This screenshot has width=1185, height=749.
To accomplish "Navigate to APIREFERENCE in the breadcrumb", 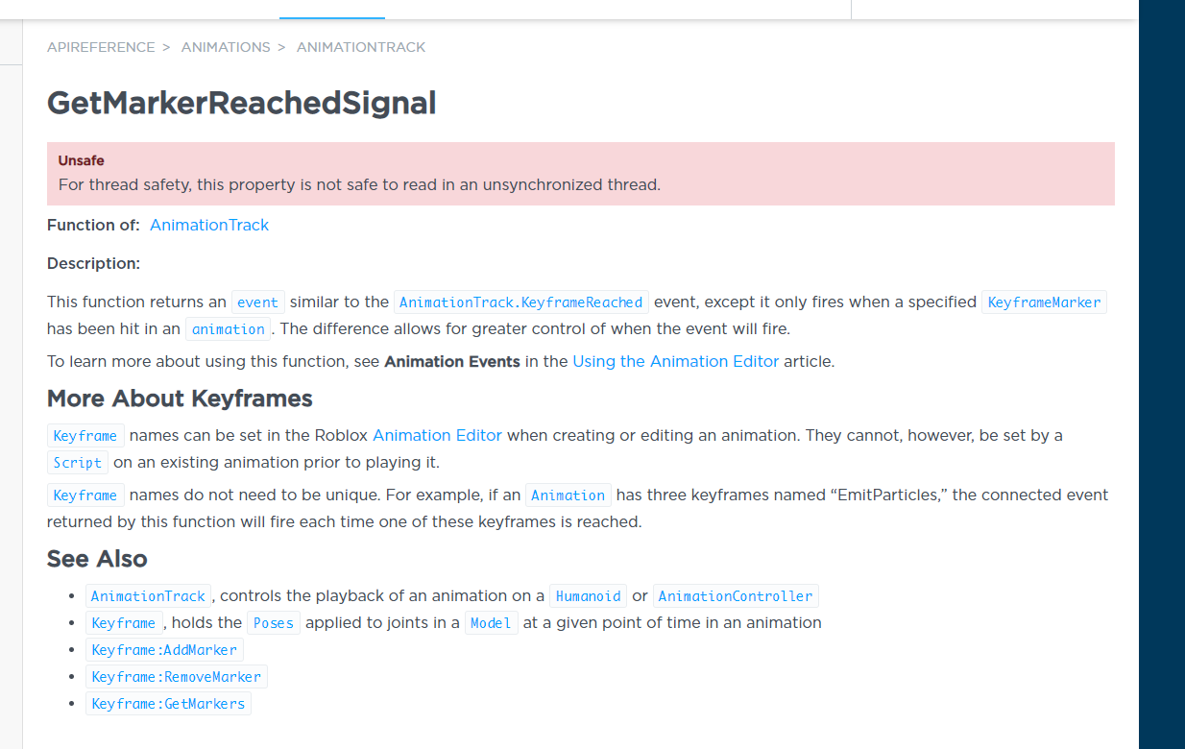I will click(x=101, y=47).
